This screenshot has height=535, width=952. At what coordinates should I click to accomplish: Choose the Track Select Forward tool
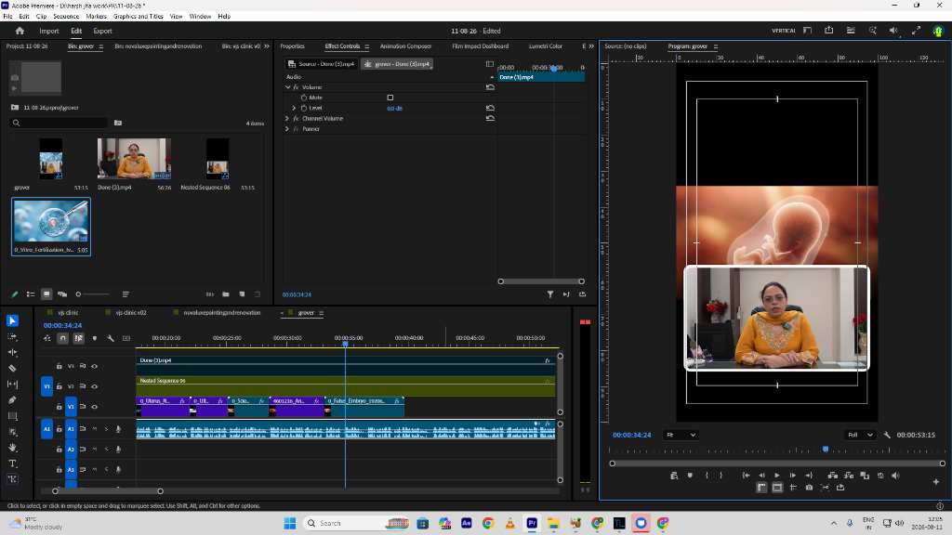tap(12, 336)
